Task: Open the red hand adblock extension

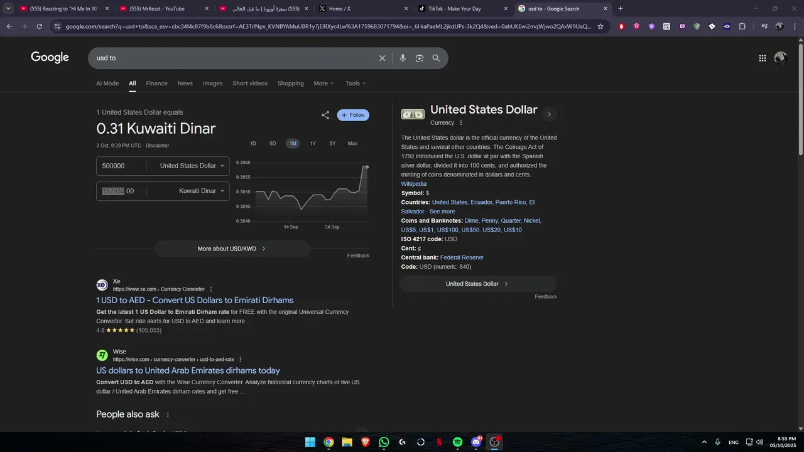Action: 622,26
